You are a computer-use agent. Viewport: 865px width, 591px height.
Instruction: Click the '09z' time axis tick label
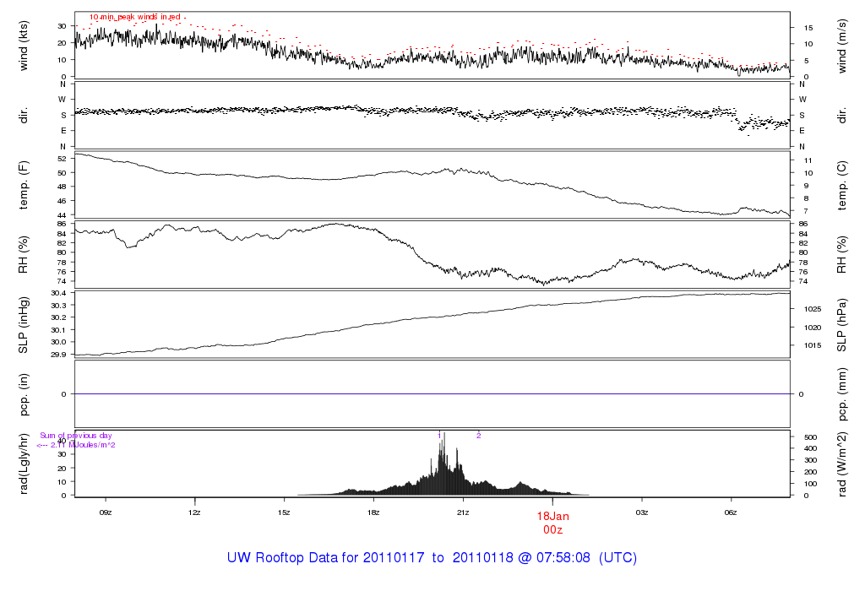(x=106, y=512)
